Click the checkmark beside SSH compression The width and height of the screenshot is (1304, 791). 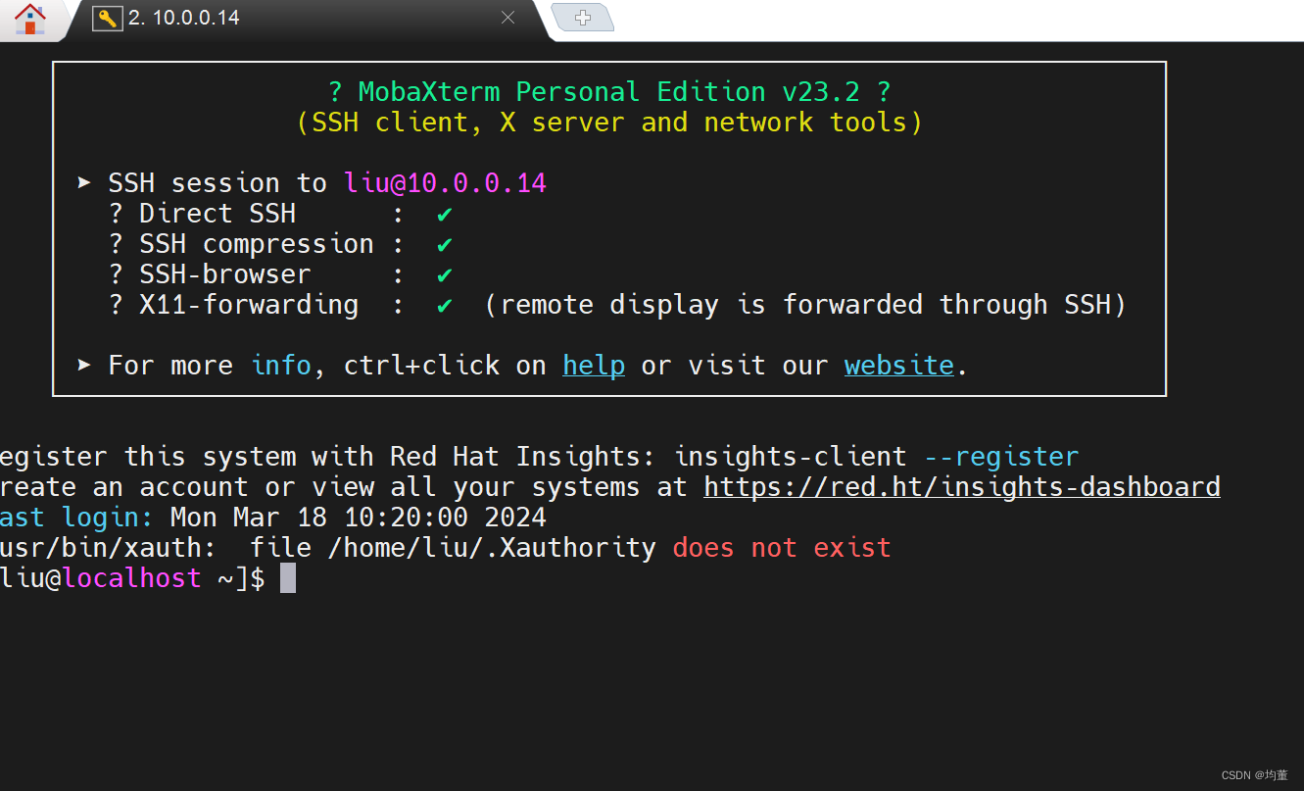pyautogui.click(x=443, y=243)
